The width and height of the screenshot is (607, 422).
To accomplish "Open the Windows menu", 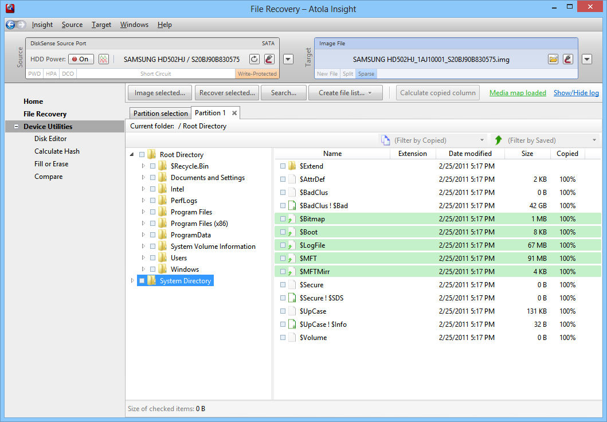I will pyautogui.click(x=134, y=25).
